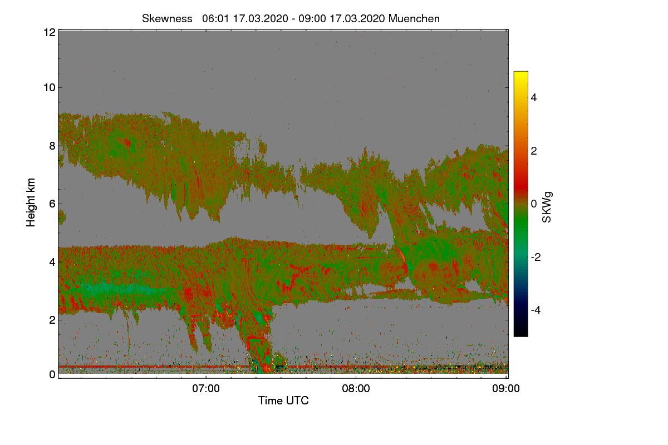The height and width of the screenshot is (445, 668).
Task: Click the 'SKWg' colorbar label
Action: 547,207
